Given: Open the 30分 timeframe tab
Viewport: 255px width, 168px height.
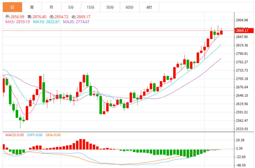Looking at the screenshot, I should [x=110, y=7].
